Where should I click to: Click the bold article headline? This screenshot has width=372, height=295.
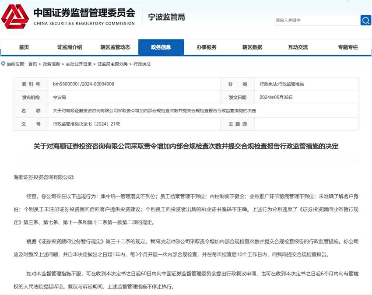click(x=186, y=146)
